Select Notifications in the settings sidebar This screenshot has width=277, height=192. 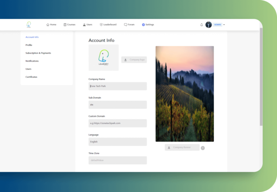pos(32,61)
